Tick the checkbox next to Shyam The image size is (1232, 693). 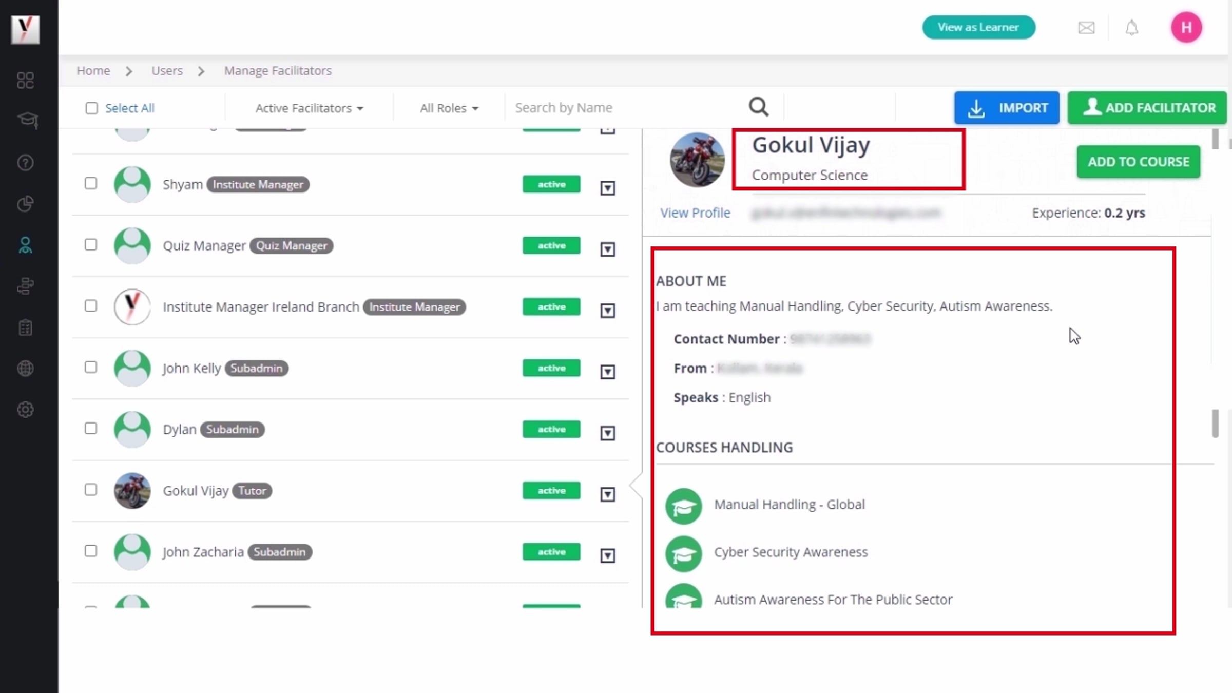coord(91,184)
